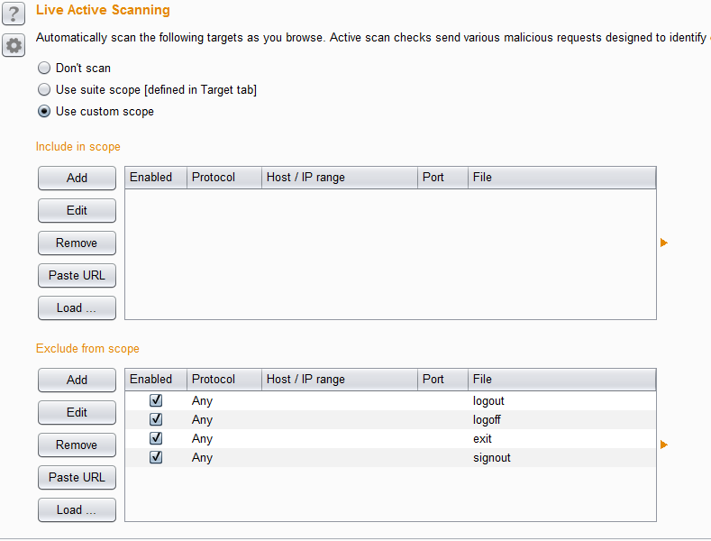Image resolution: width=711 pixels, height=541 pixels.
Task: Expand the Exclude from scope arrow
Action: (x=664, y=445)
